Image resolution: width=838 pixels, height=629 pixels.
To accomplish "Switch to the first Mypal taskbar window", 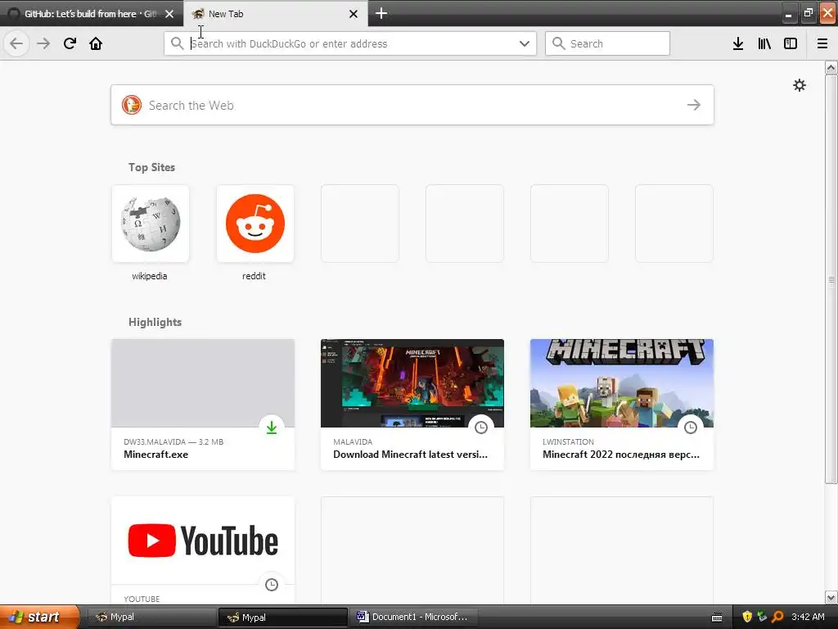I will click(151, 617).
